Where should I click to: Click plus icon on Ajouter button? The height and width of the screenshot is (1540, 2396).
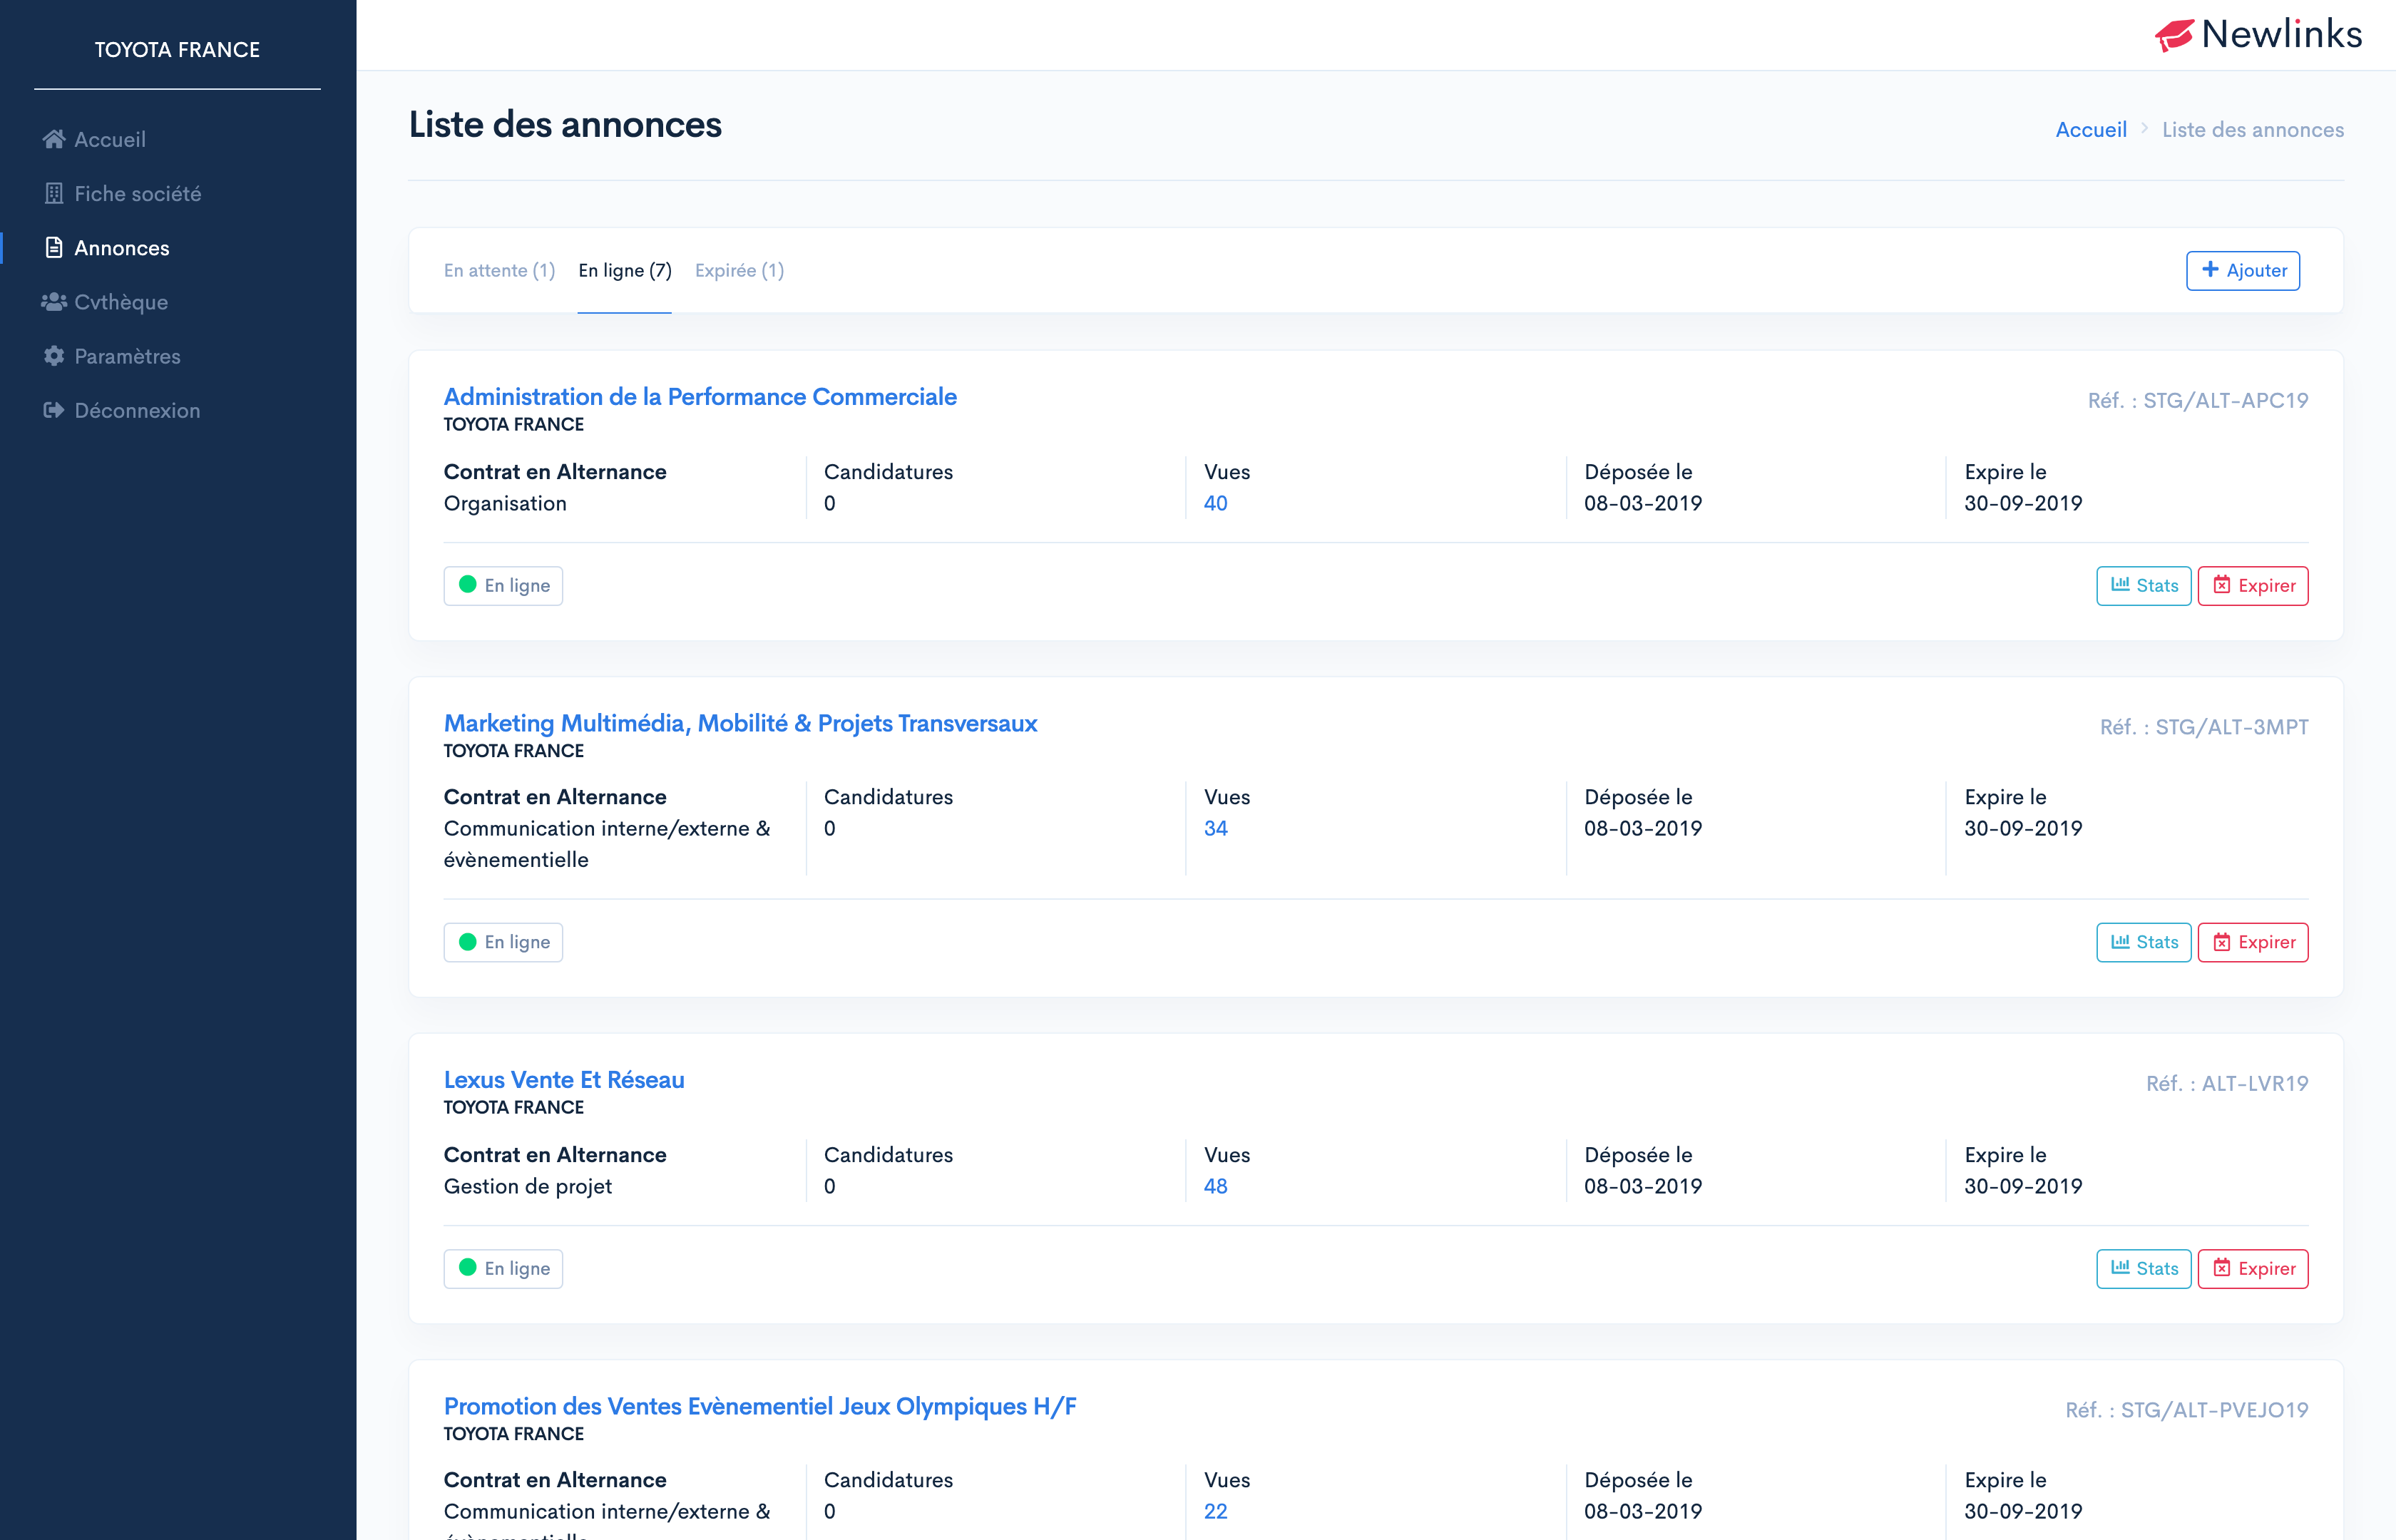tap(2211, 270)
